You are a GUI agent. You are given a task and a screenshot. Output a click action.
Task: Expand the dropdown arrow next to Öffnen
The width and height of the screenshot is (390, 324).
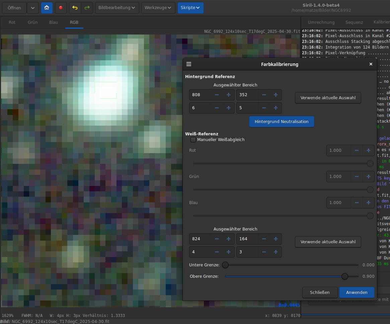click(x=32, y=8)
